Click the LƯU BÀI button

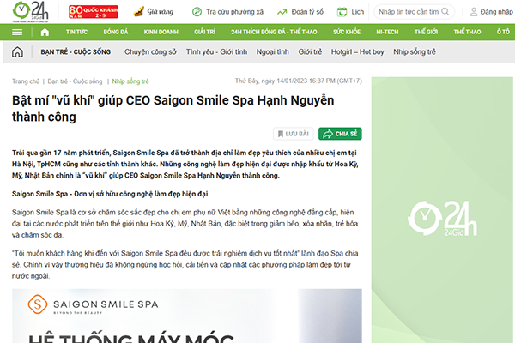[294, 134]
